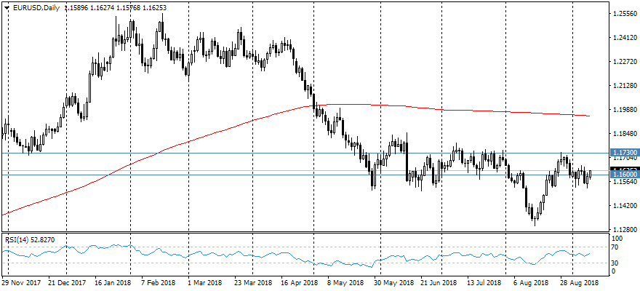This screenshot has height=291, width=640.
Task: Click the 30 May 2018 date label
Action: click(394, 281)
